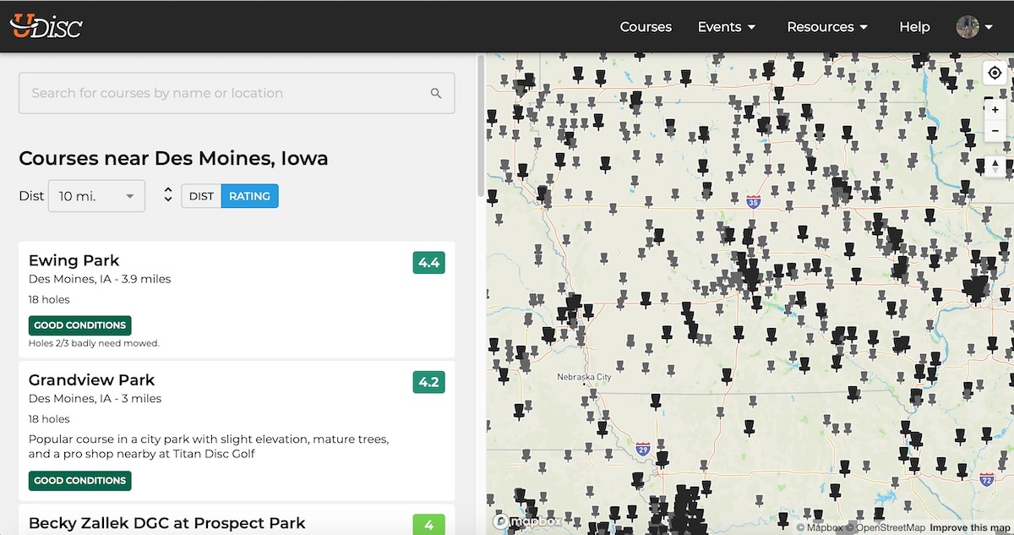
Task: Click the map zoom out minus icon
Action: [995, 131]
